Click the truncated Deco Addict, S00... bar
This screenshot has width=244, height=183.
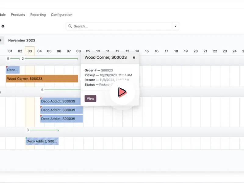coord(42,141)
